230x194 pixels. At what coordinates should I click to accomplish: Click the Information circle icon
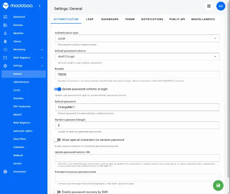tap(5, 172)
